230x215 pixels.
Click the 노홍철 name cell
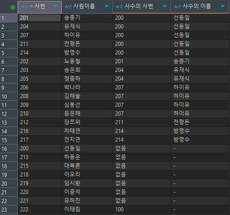tap(87, 61)
